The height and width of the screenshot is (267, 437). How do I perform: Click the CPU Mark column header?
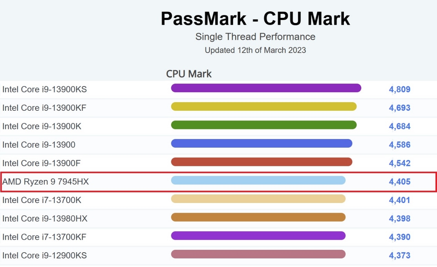[189, 74]
